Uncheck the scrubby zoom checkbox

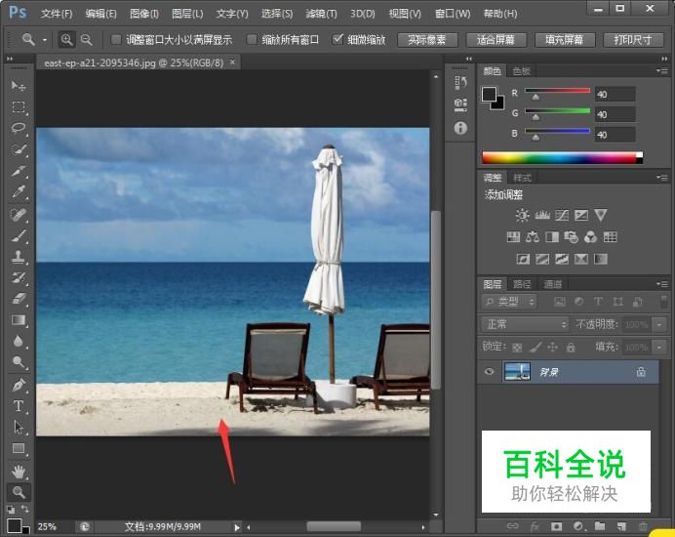click(x=337, y=39)
